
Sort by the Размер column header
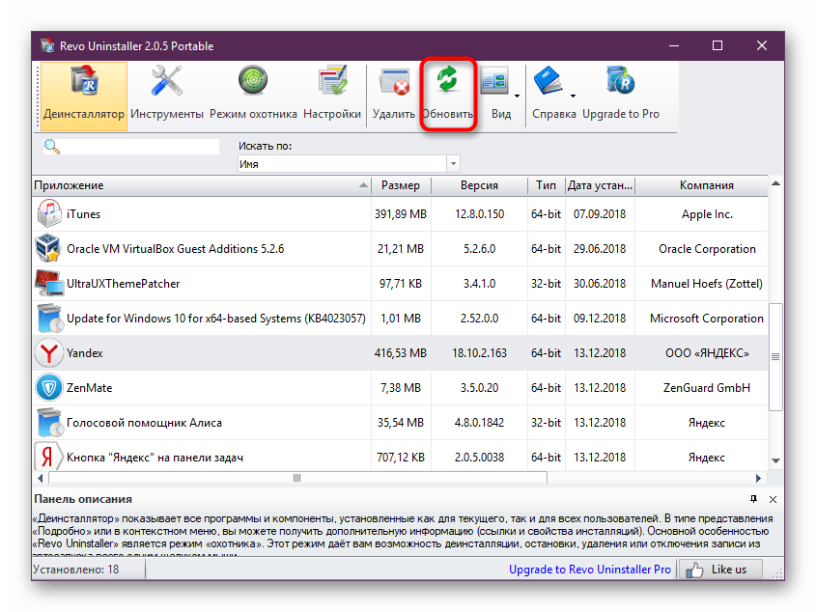point(401,185)
